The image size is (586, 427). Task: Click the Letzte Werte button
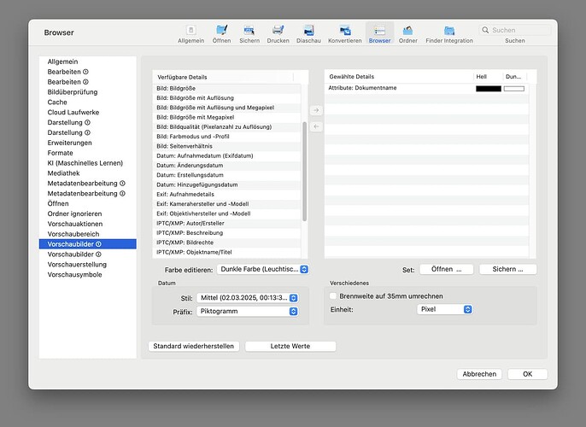click(x=290, y=347)
